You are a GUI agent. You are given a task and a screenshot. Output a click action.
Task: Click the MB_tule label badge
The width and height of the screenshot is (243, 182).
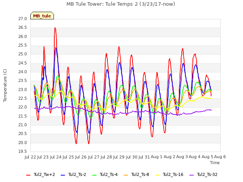click(42, 16)
